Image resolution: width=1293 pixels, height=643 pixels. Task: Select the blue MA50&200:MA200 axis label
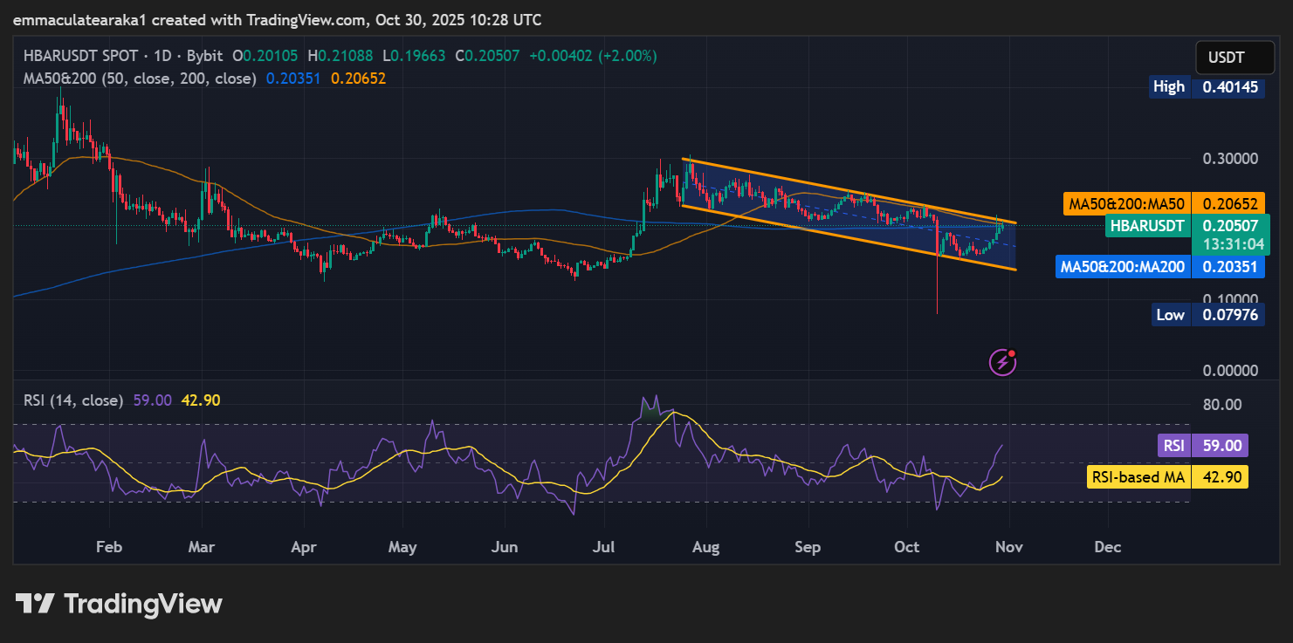click(1122, 267)
